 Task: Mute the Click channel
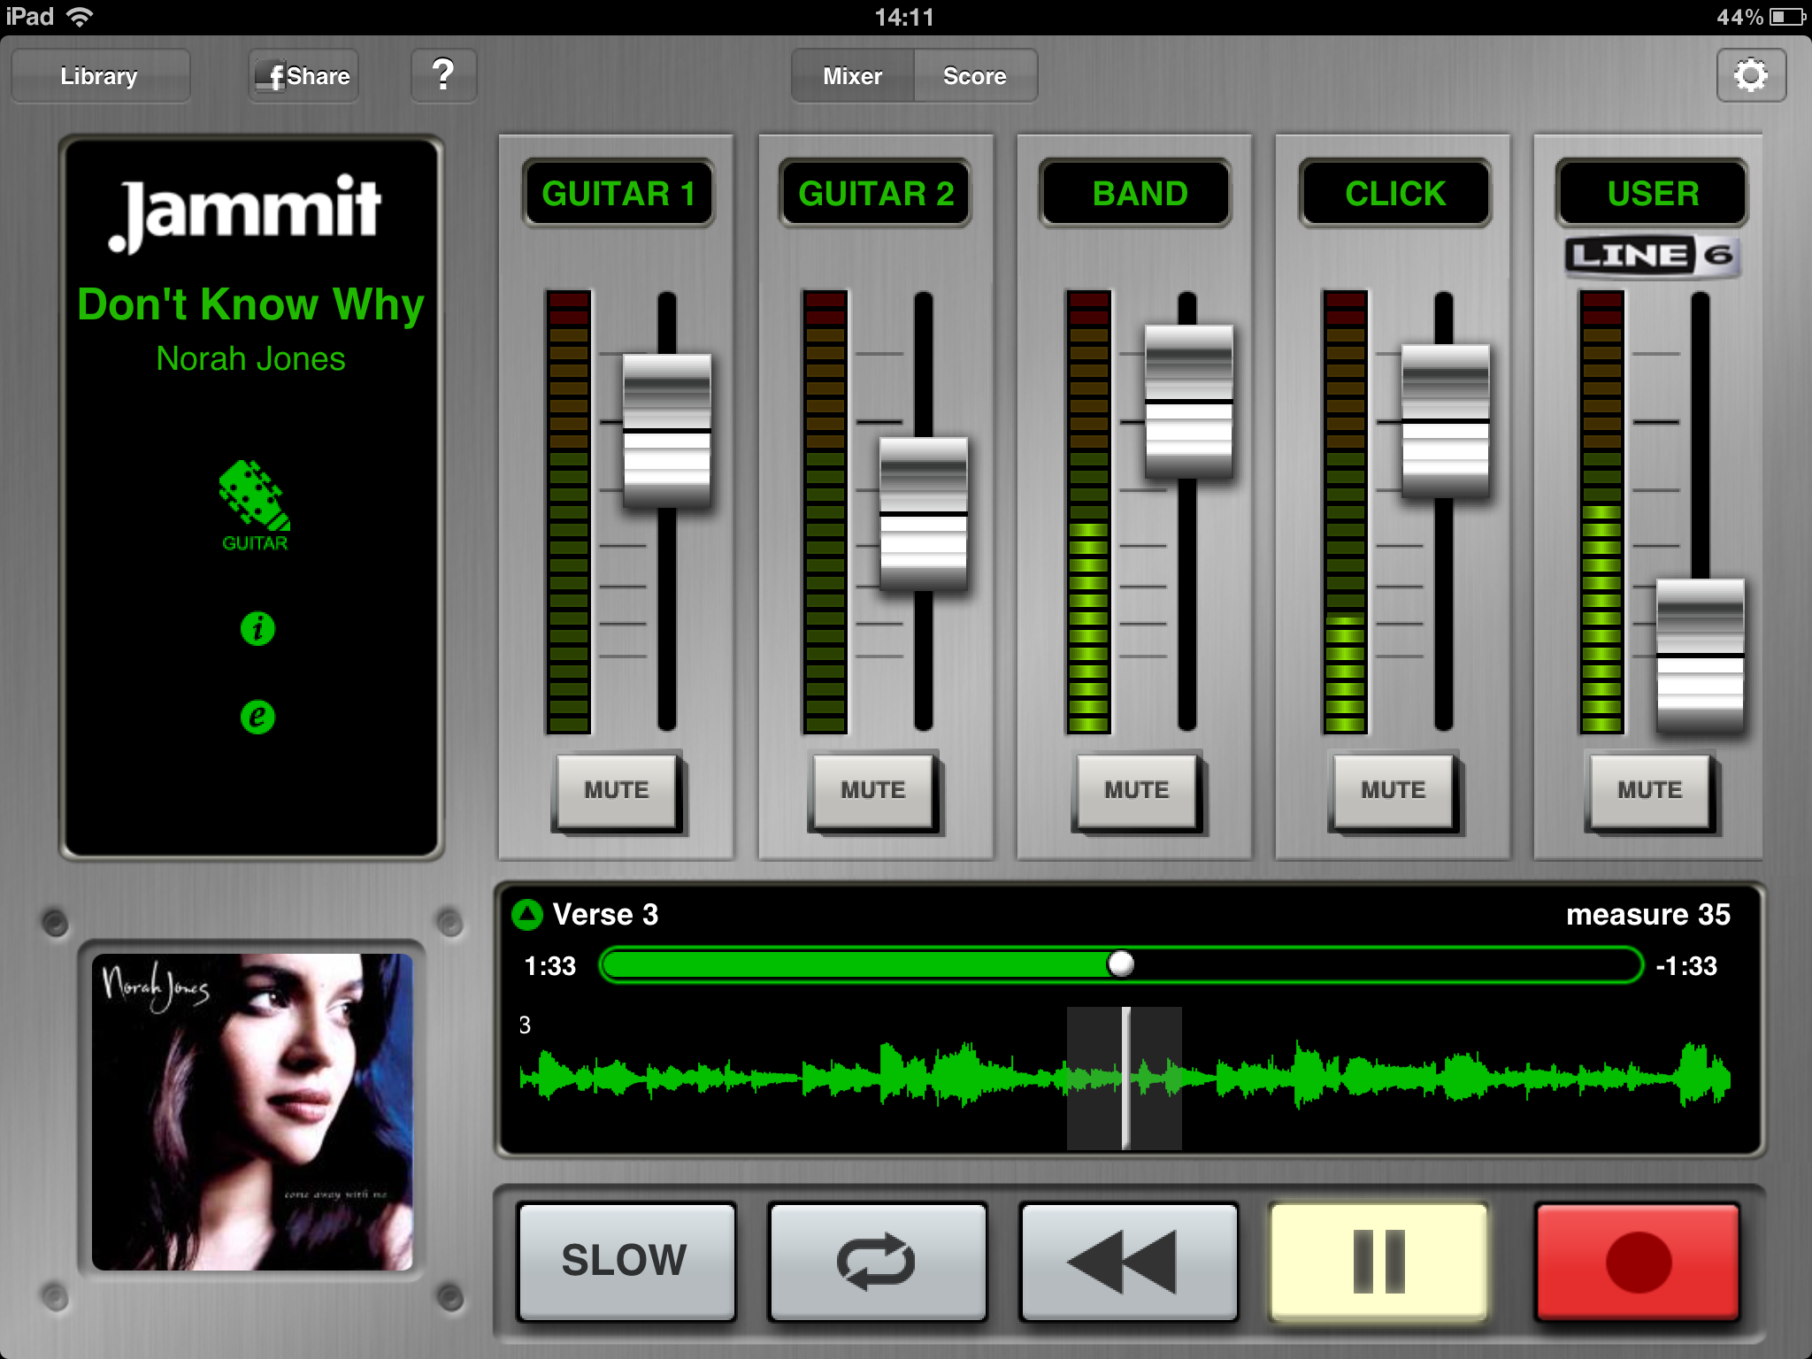1394,790
